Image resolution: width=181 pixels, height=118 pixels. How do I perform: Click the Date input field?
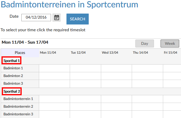(36, 18)
